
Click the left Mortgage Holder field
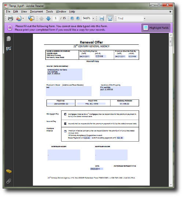64,155
